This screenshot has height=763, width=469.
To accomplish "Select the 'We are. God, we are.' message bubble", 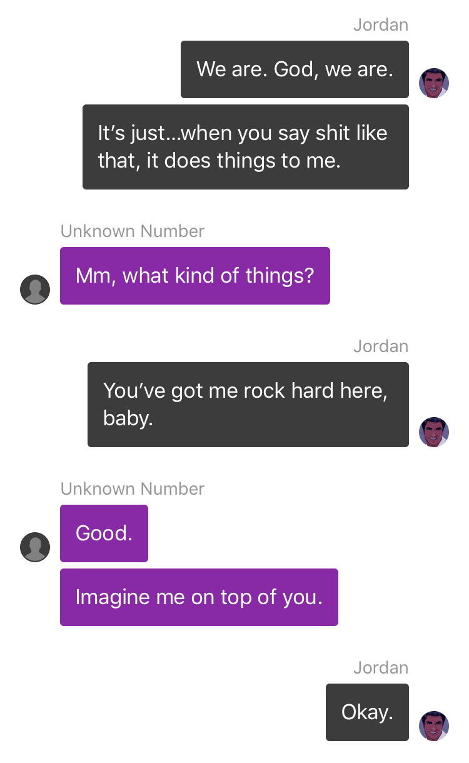I will [x=295, y=69].
